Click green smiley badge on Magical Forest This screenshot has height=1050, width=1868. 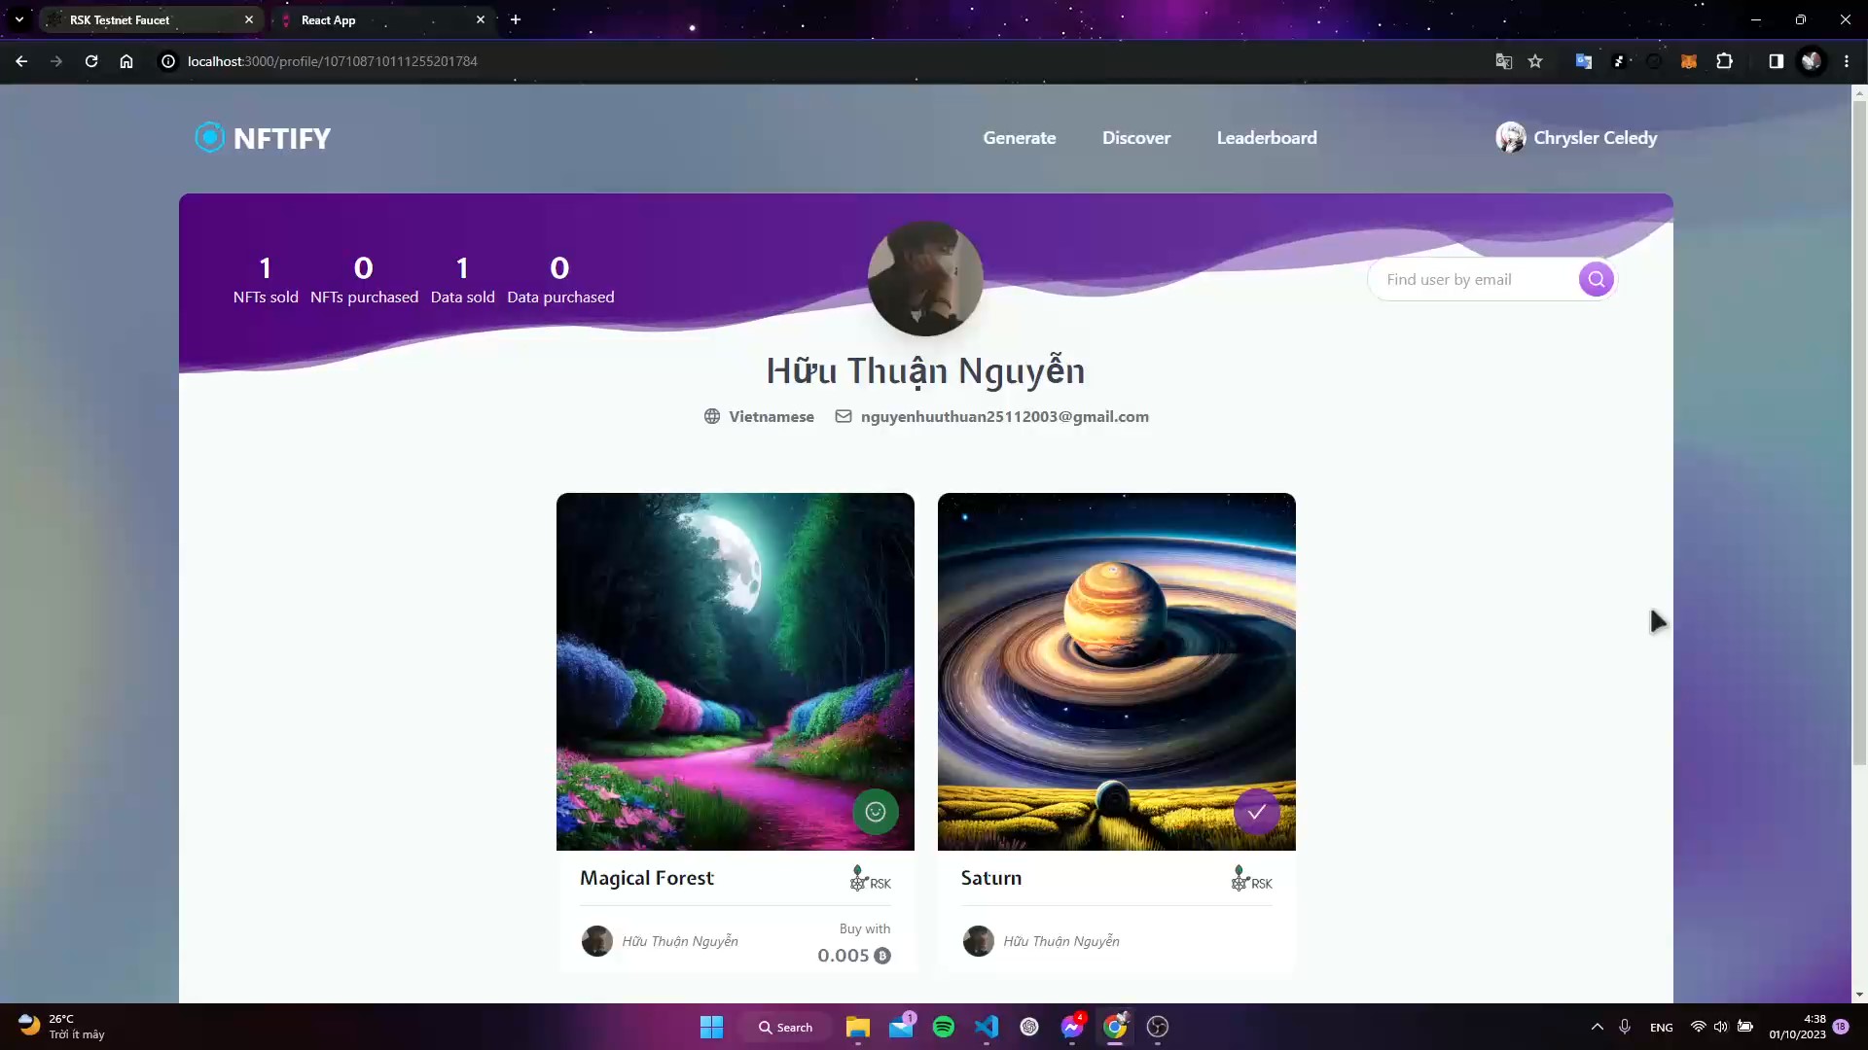875,812
